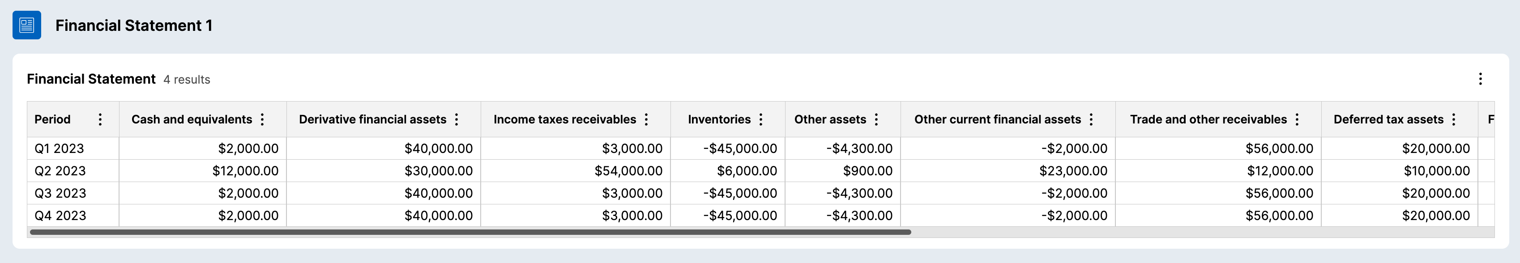Click the Financial Statement 1 page title
The image size is (1520, 263).
point(134,25)
